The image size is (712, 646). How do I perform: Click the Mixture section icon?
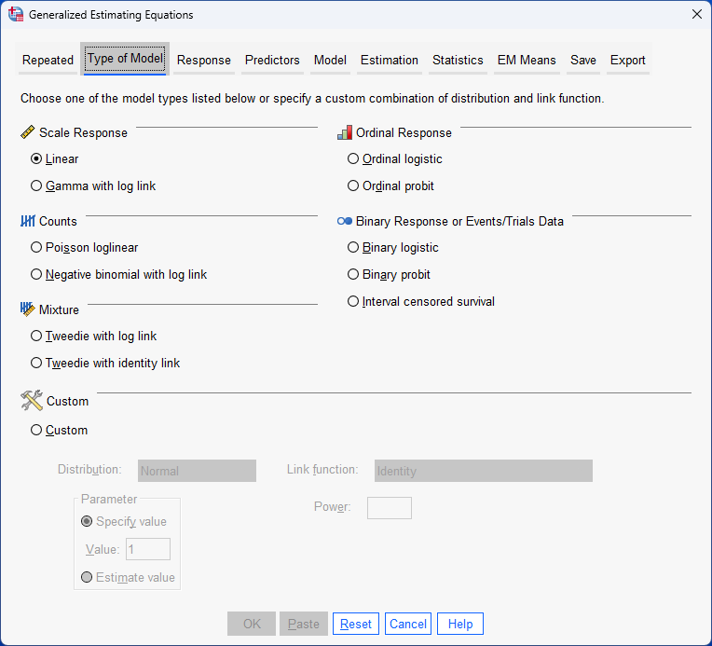pyautogui.click(x=28, y=309)
